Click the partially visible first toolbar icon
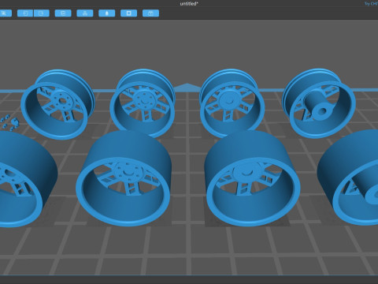378x284 pixels. point(6,13)
